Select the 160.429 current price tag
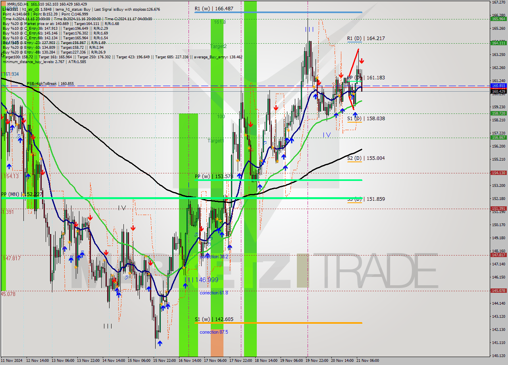 pos(498,92)
